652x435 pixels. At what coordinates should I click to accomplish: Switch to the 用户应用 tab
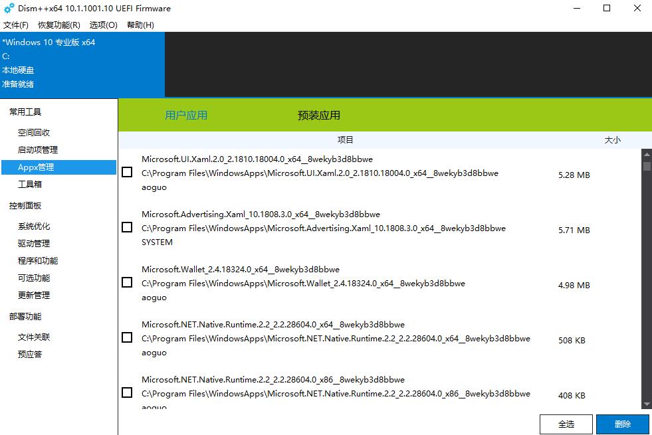pos(186,115)
